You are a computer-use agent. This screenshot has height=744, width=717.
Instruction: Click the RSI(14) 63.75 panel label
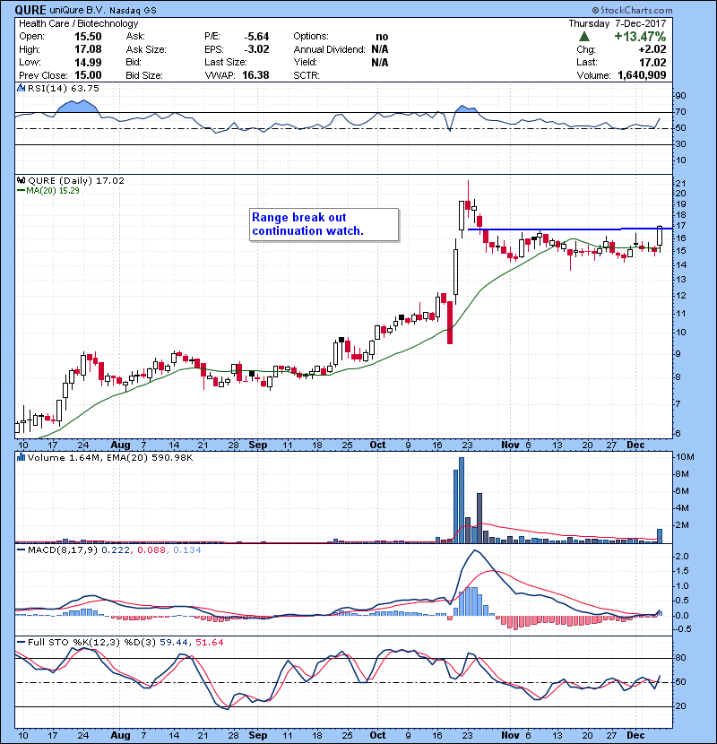[x=64, y=88]
